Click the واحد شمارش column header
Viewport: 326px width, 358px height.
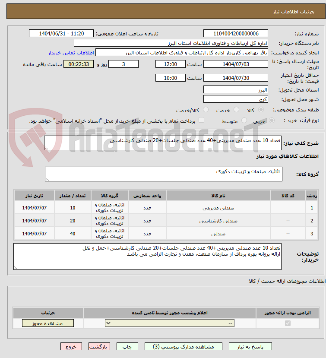pyautogui.click(x=147, y=196)
